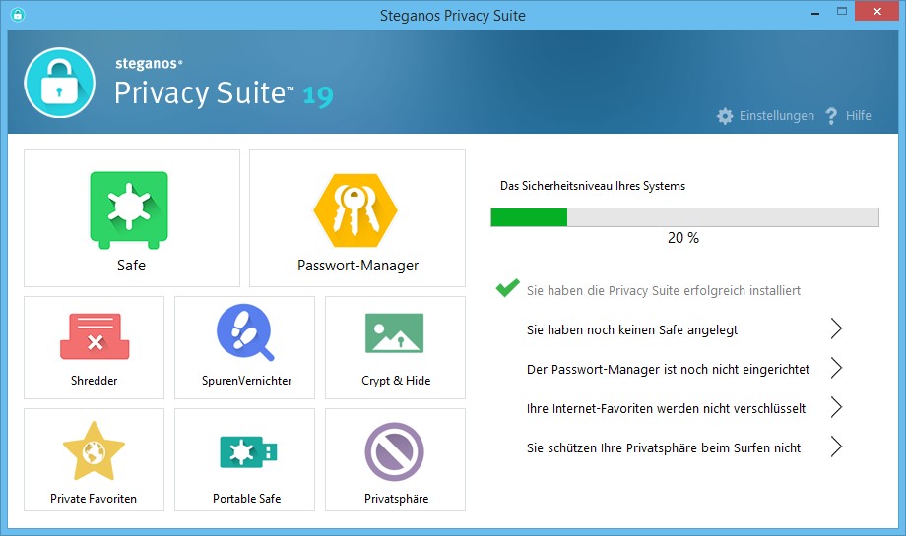Screen dimensions: 906x536
Task: Maximize the Steganos Privacy Suite window
Action: (x=842, y=11)
